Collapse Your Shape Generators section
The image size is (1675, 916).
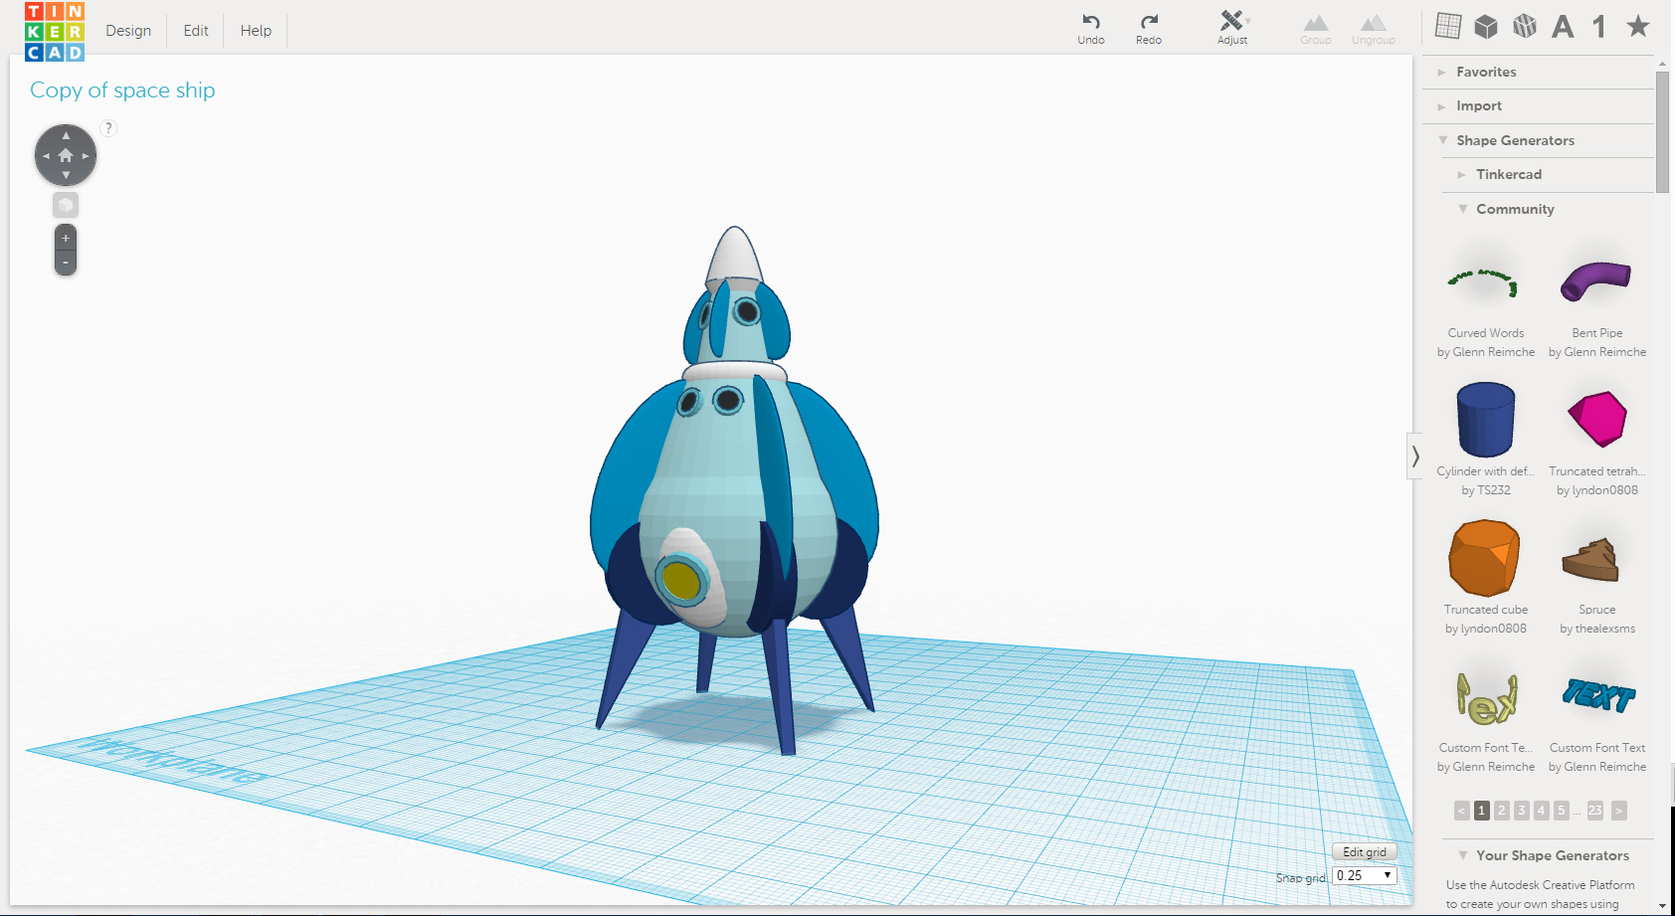[1549, 856]
